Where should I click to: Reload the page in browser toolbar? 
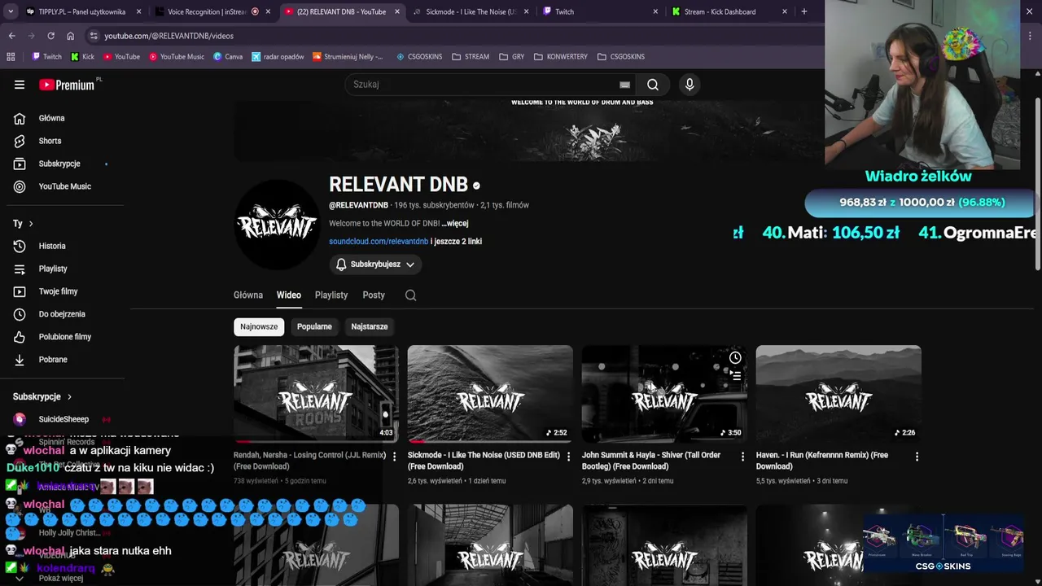tap(50, 36)
